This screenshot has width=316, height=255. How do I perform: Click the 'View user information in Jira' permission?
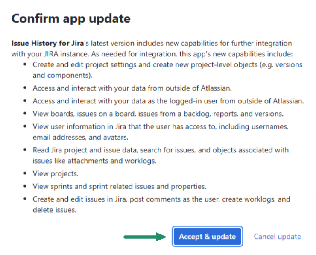pyautogui.click(x=161, y=132)
